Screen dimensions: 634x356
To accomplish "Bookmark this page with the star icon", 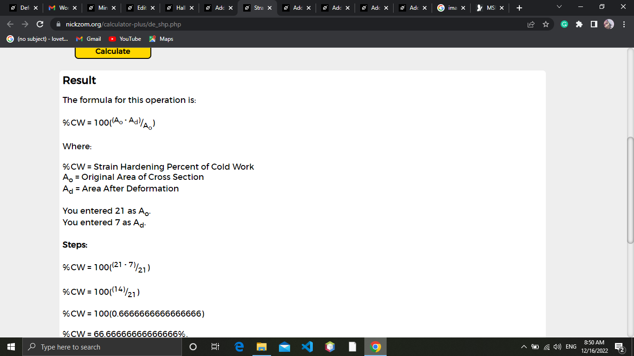I will tap(546, 24).
